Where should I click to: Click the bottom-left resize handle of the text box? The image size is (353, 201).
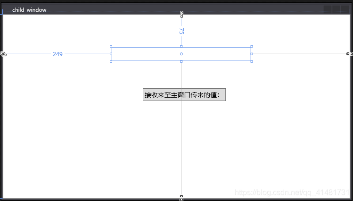111,61
